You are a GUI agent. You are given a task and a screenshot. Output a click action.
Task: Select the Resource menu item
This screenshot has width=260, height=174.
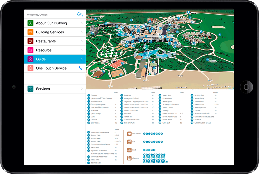tap(44, 50)
